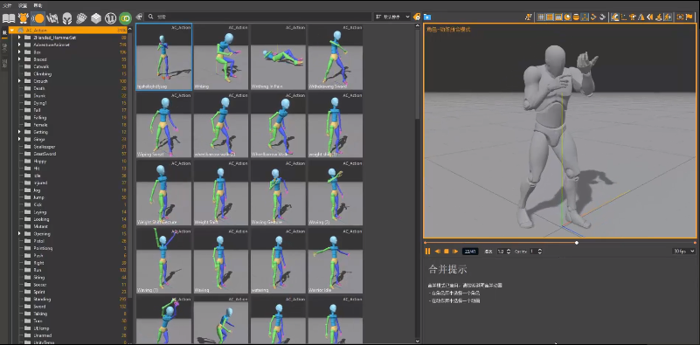Expand the Crouch folder
Screen dimensions: 700x345
(19, 81)
